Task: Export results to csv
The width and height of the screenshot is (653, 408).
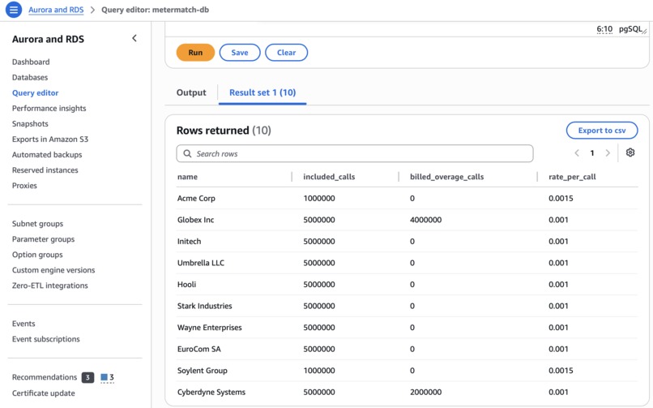Action: click(602, 131)
